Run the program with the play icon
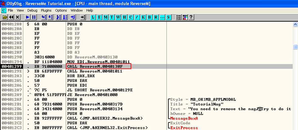This screenshot has height=130, width=298. (28, 17)
